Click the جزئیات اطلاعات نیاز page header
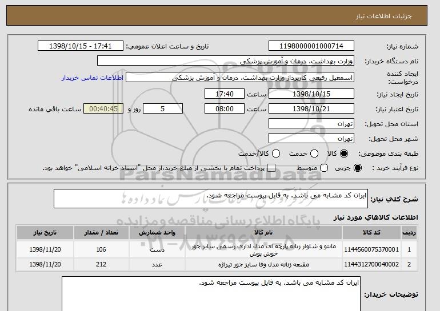 coord(383,16)
